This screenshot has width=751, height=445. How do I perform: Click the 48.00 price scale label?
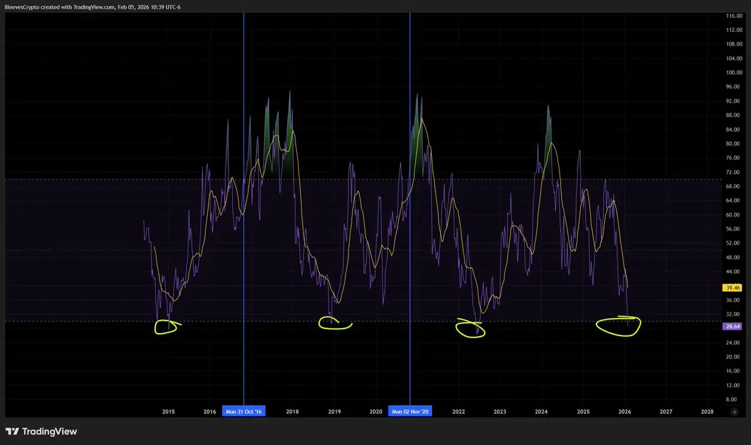(733, 257)
